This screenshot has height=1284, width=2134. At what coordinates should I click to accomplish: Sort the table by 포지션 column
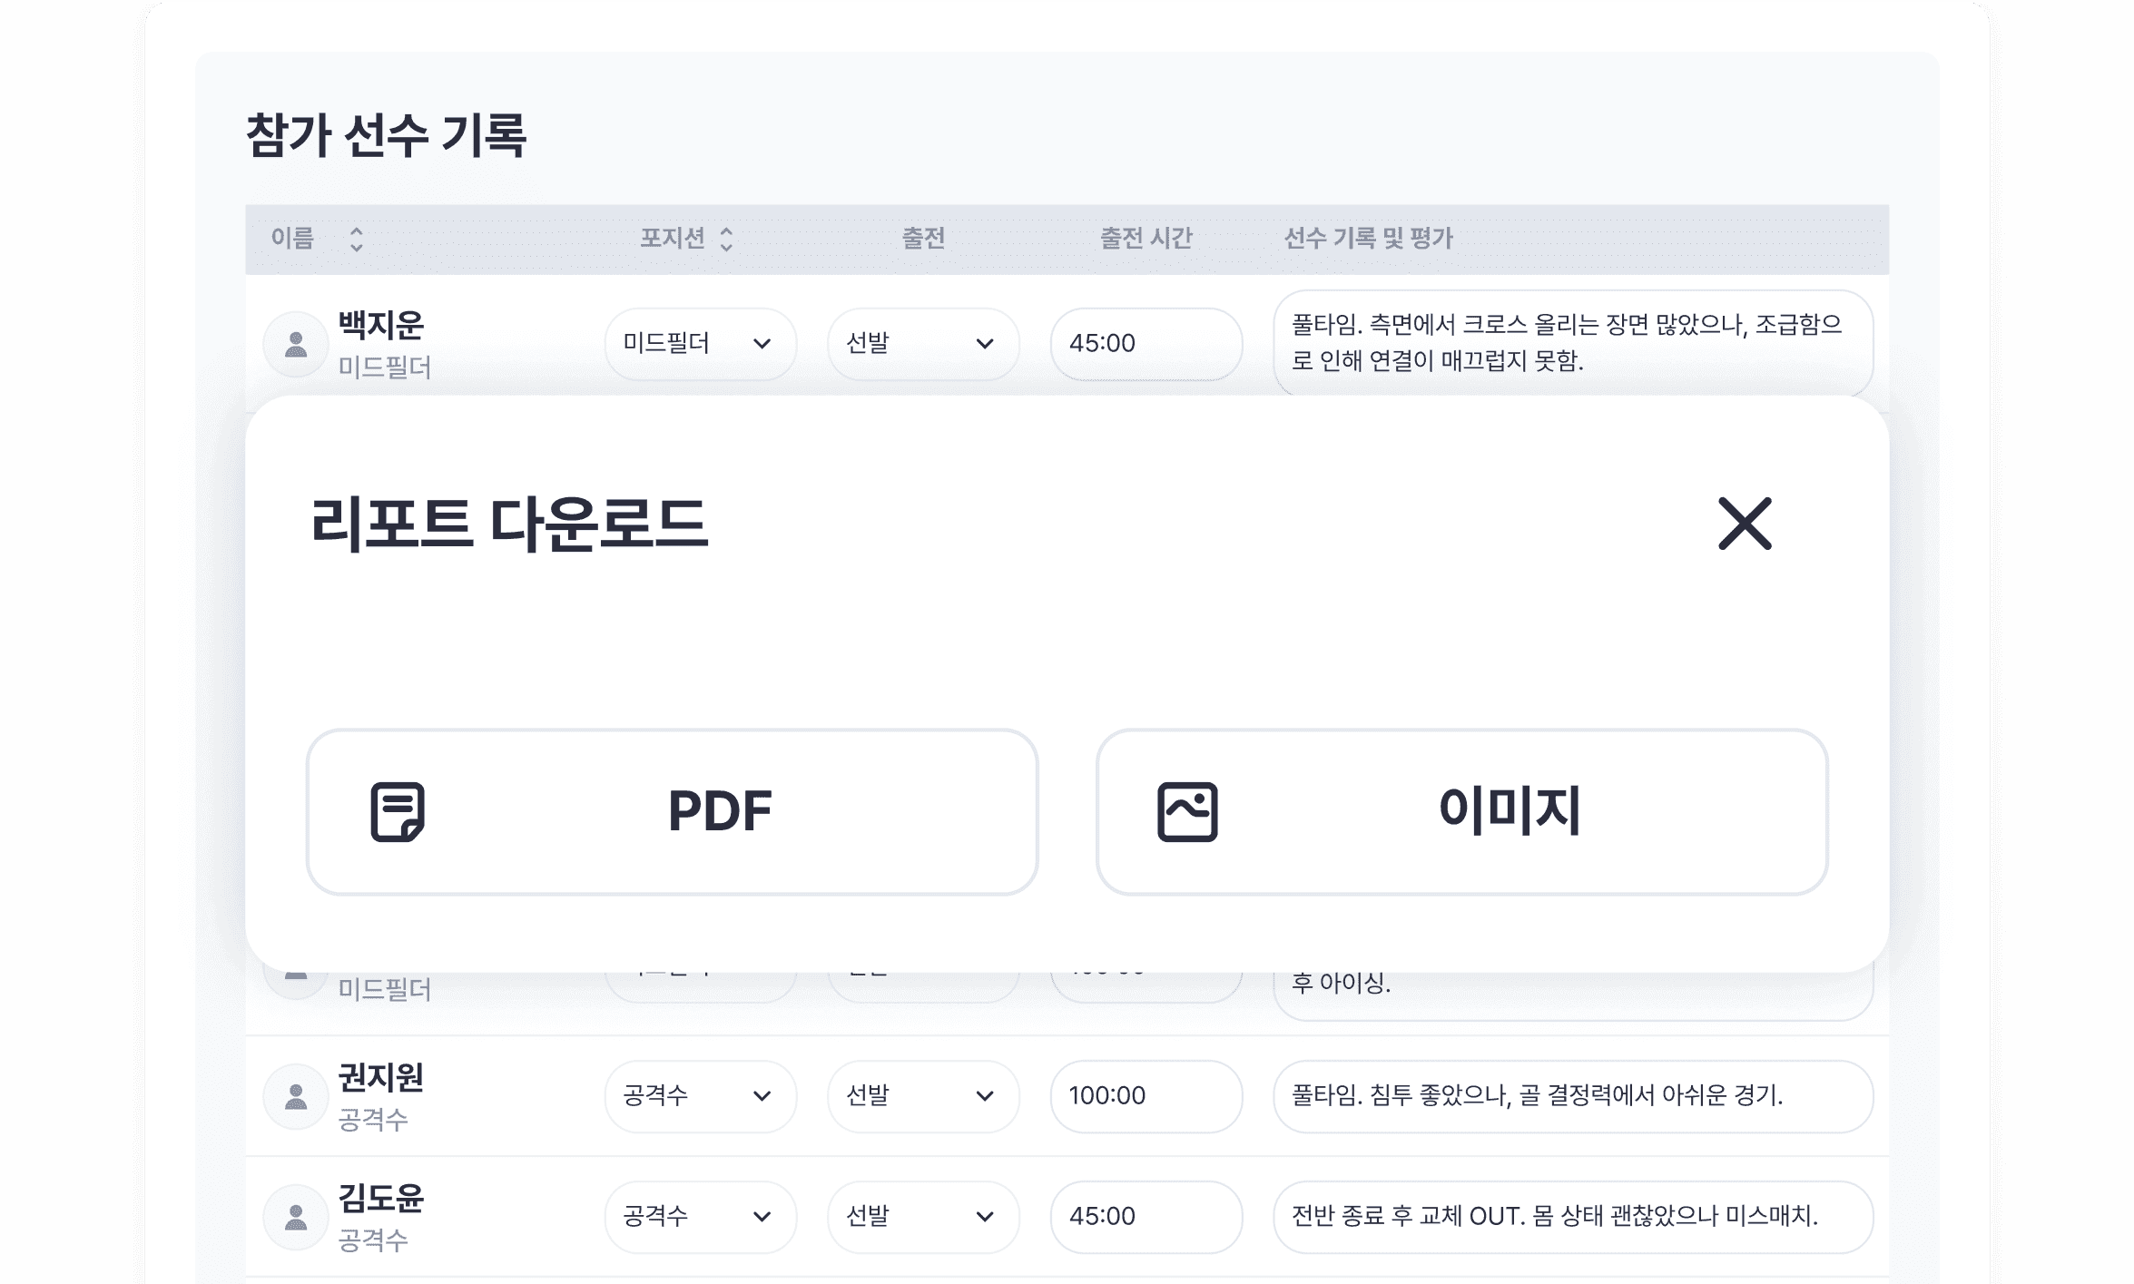click(725, 240)
